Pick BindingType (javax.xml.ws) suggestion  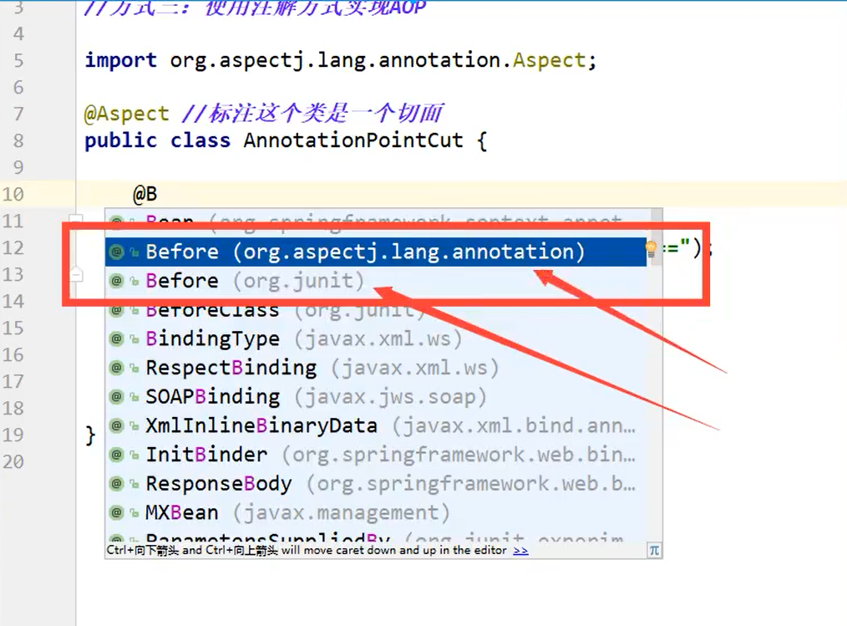375,339
